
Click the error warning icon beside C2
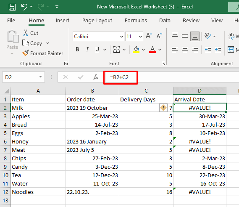(x=163, y=108)
